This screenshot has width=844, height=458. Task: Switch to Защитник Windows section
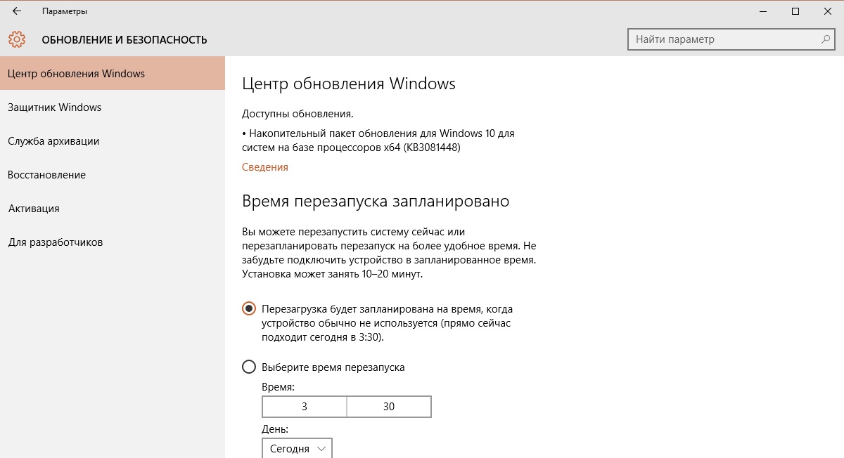pyautogui.click(x=113, y=107)
